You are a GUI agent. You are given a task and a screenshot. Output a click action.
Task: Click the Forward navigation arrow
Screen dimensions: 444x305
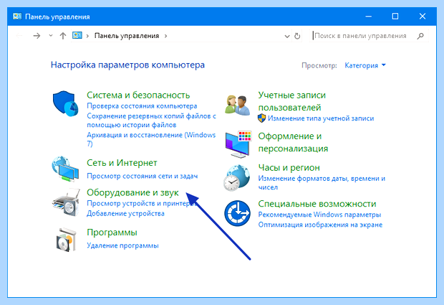37,36
